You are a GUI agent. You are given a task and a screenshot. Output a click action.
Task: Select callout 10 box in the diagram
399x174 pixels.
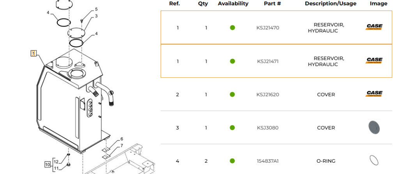48,165
